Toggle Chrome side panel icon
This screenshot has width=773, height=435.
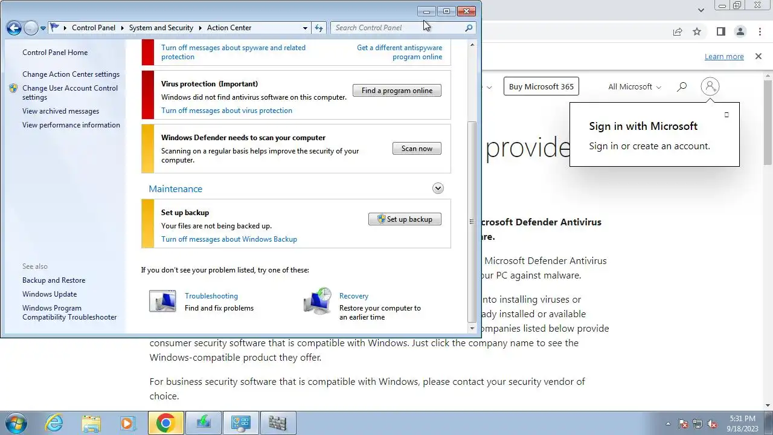tap(720, 32)
